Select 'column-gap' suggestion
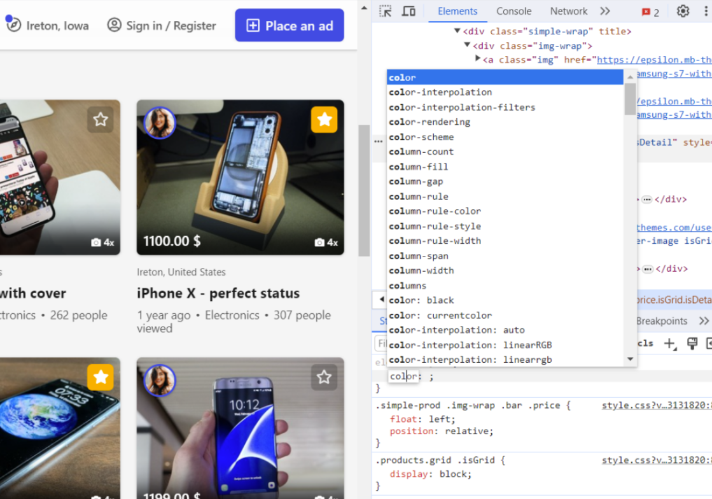 click(x=505, y=181)
